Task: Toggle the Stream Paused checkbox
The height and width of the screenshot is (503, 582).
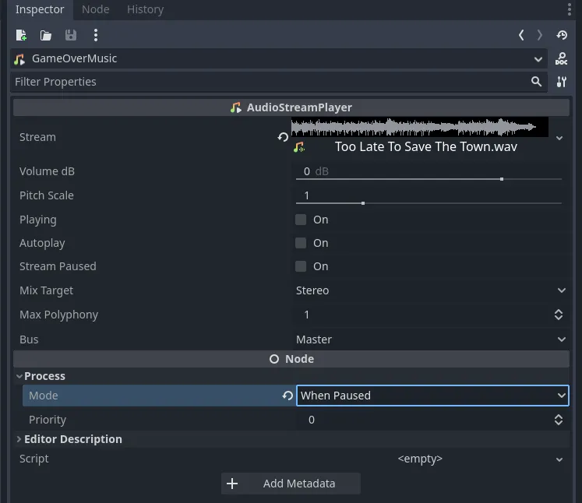Action: 301,266
